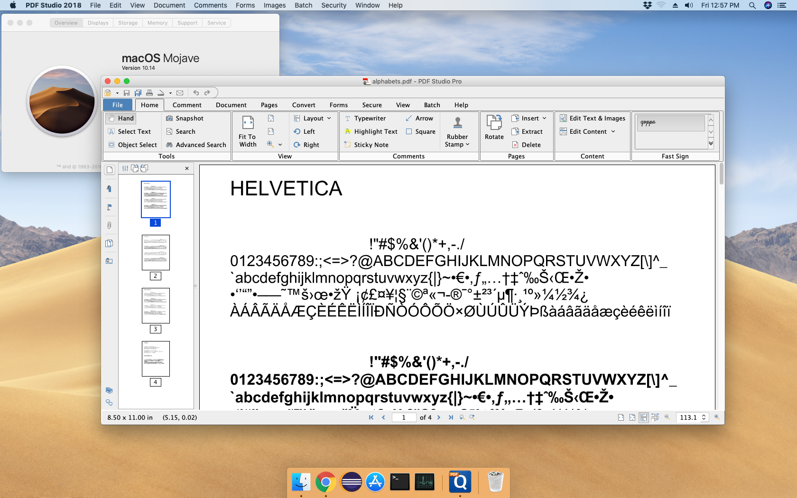The width and height of the screenshot is (797, 498).
Task: Expand the Fast Sign list with bottom arrow
Action: pos(711,143)
